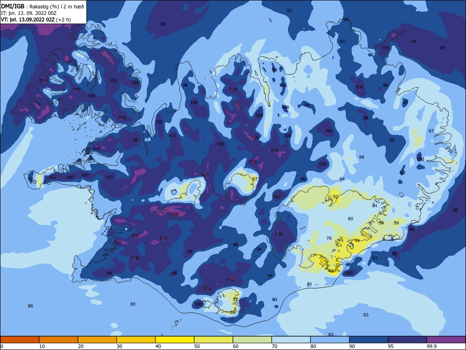The height and width of the screenshot is (350, 466).
Task: Click the 0-10 dark orange legend swatch
Action: pyautogui.click(x=20, y=340)
